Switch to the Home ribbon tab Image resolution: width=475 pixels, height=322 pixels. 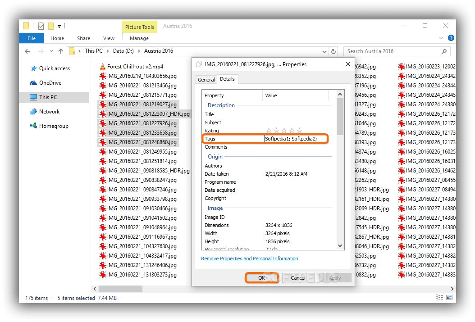click(57, 38)
